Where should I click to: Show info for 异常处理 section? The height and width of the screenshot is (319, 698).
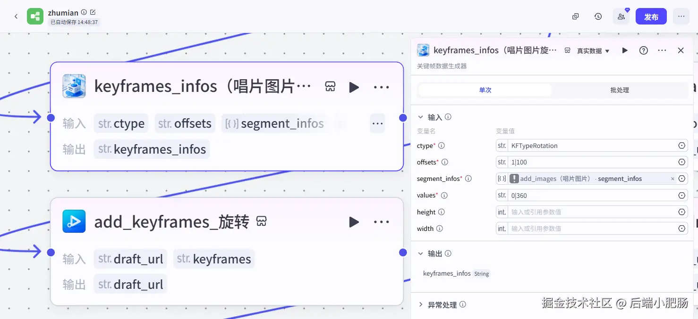(463, 304)
